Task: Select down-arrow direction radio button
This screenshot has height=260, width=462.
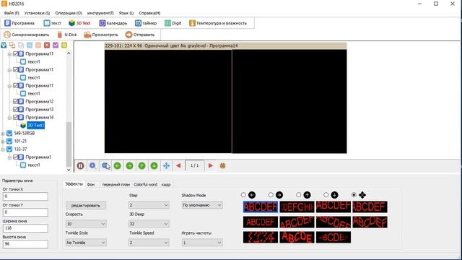Action: [x=326, y=195]
